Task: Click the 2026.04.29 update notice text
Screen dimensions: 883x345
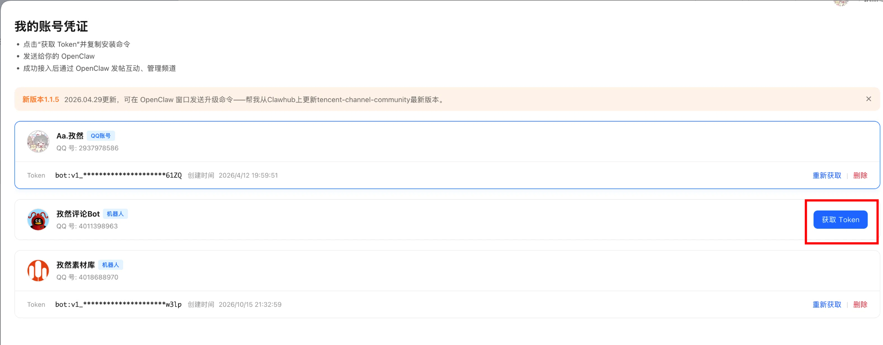Action: [255, 100]
